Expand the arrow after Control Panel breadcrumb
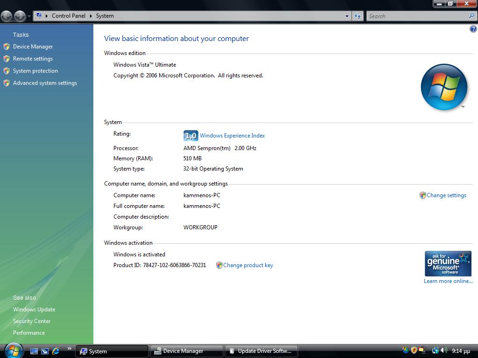Viewport: 478px width, 358px height. pyautogui.click(x=91, y=16)
